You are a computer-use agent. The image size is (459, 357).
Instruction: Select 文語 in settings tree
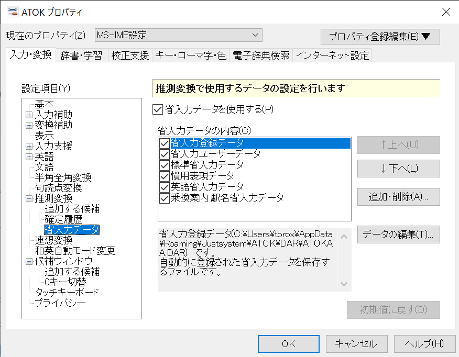[x=44, y=167]
